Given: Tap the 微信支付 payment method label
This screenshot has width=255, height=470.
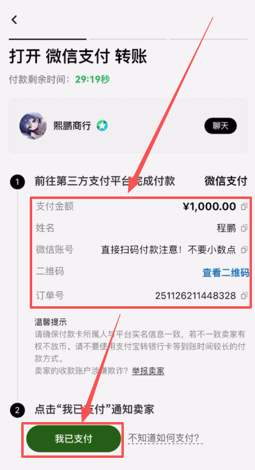Looking at the screenshot, I should point(226,181).
